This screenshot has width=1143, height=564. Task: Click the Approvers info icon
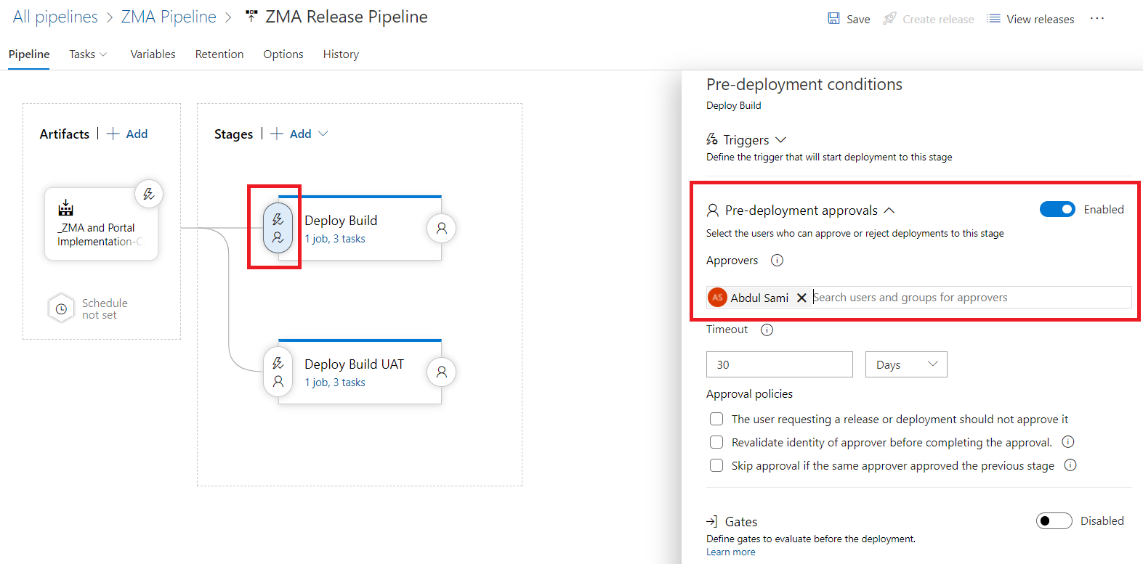pyautogui.click(x=777, y=261)
